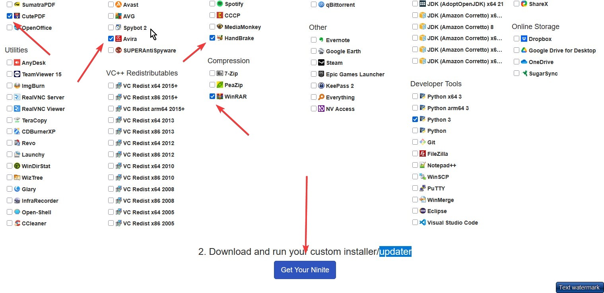Uncheck the WinRAR checkbox

(x=212, y=97)
